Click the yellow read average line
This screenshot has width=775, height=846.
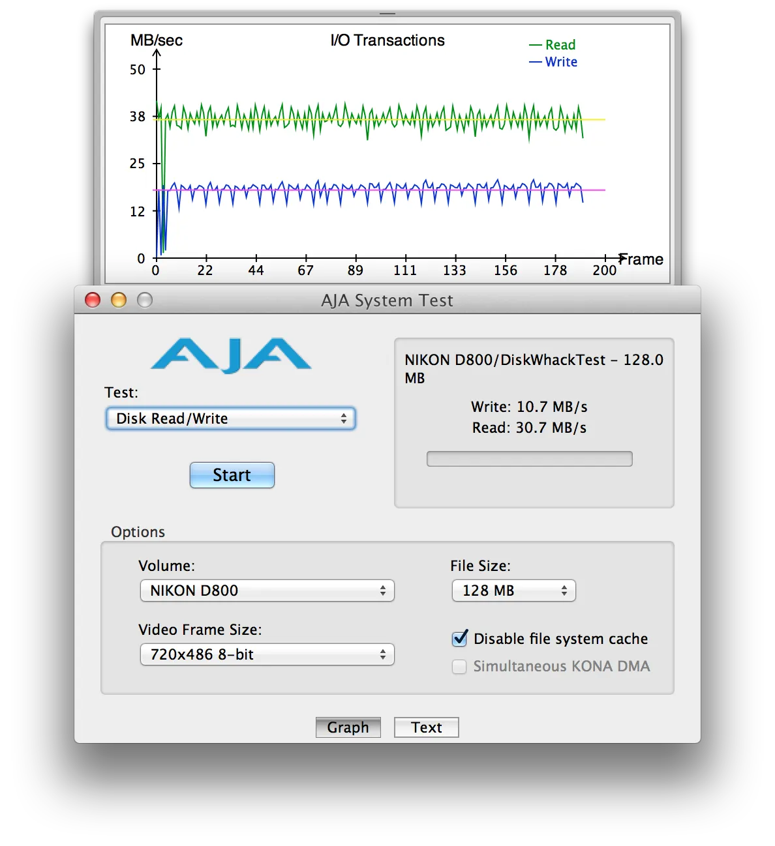click(594, 120)
